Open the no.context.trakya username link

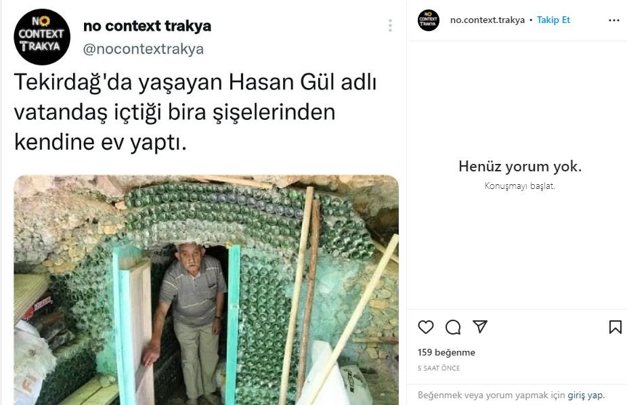(488, 20)
